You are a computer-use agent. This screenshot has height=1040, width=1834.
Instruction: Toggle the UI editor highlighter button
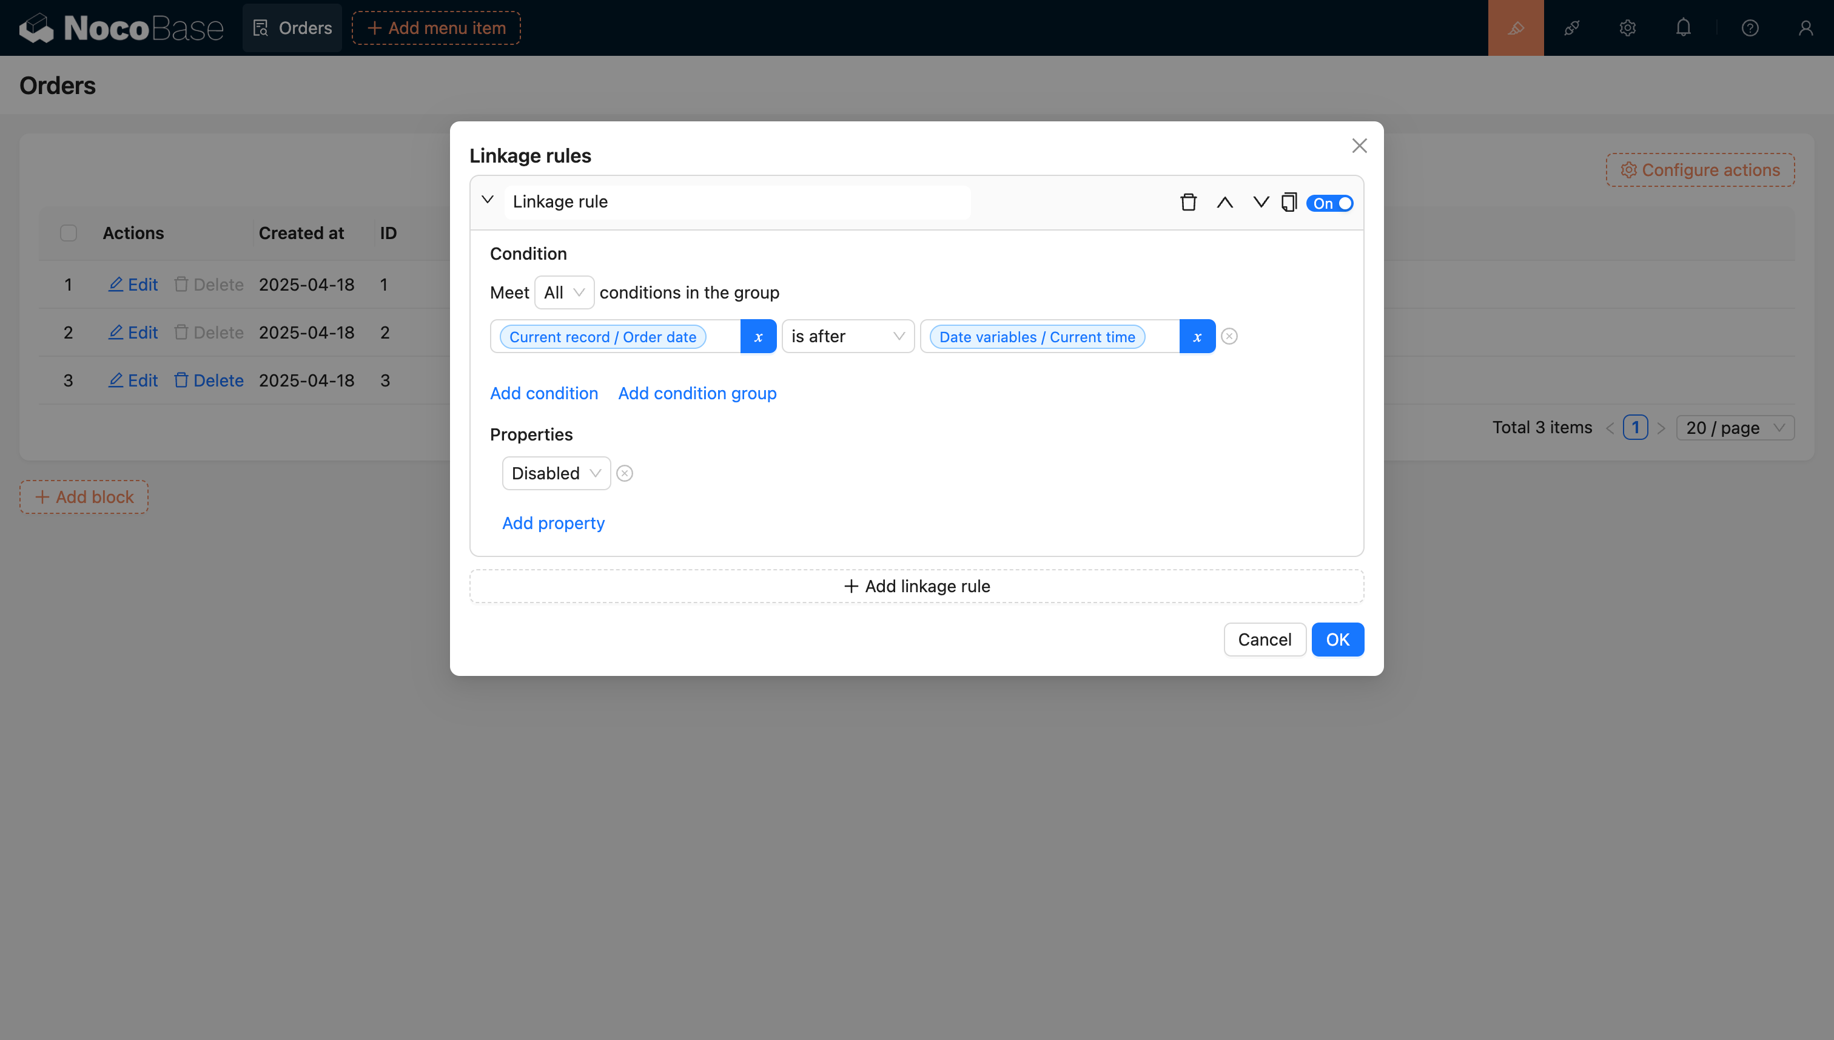click(x=1516, y=28)
